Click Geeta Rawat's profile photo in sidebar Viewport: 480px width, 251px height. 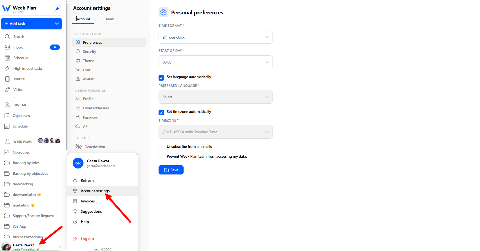tap(6, 246)
